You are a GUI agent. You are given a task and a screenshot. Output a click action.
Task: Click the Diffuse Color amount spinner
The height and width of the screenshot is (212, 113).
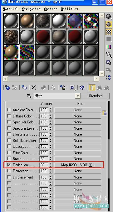click(x=51, y=116)
